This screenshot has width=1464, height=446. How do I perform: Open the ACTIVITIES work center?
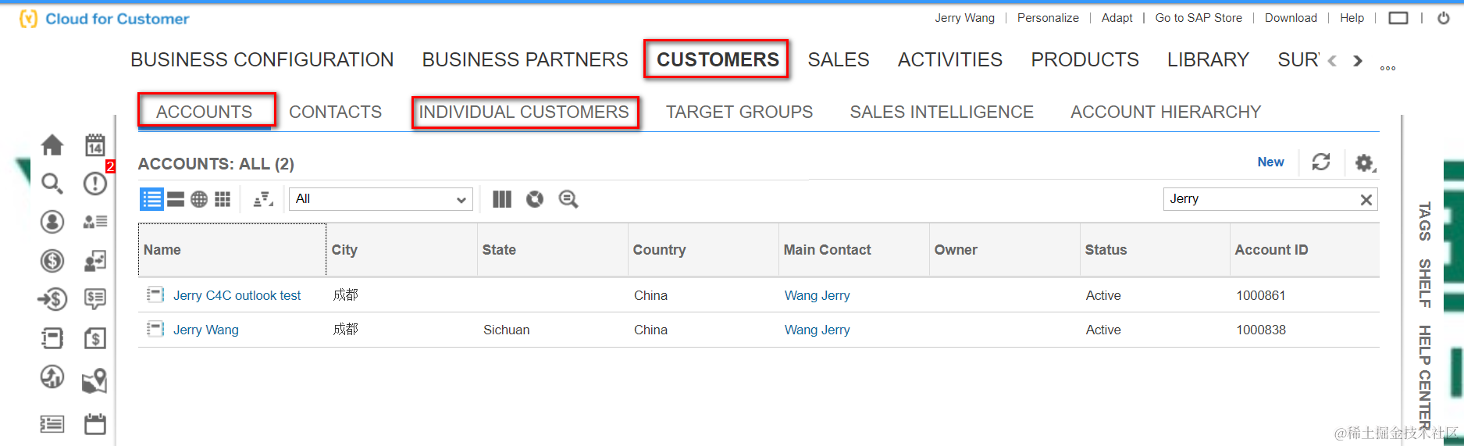950,59
